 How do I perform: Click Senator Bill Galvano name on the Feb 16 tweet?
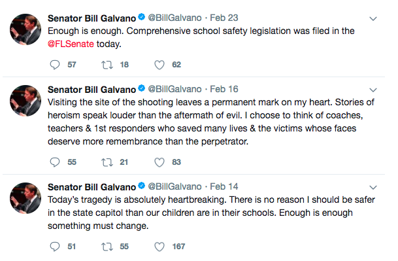92,90
